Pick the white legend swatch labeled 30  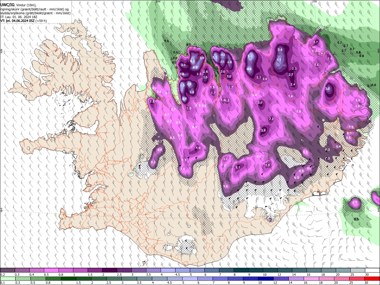[372, 270]
